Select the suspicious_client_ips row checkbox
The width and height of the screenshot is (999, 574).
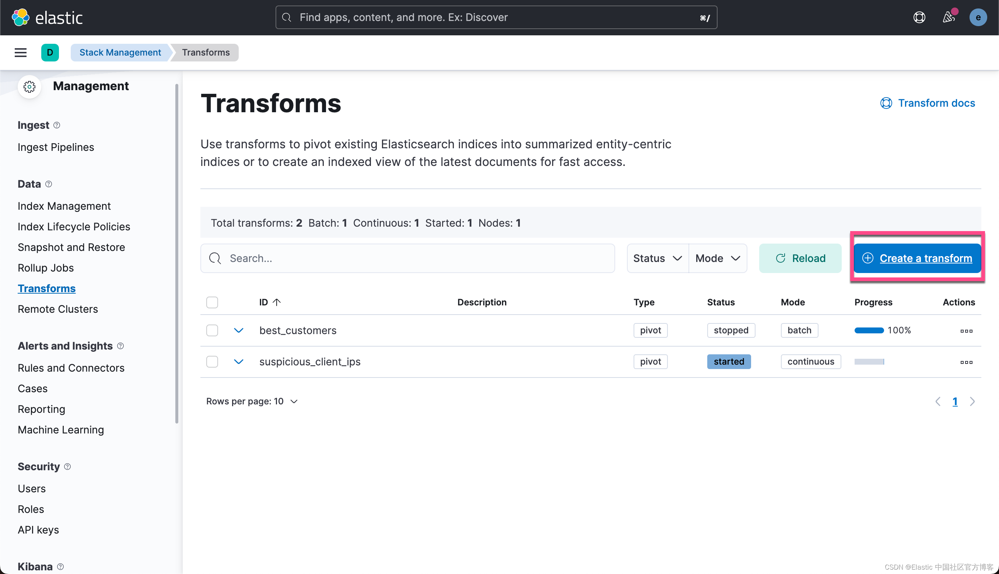coord(212,361)
